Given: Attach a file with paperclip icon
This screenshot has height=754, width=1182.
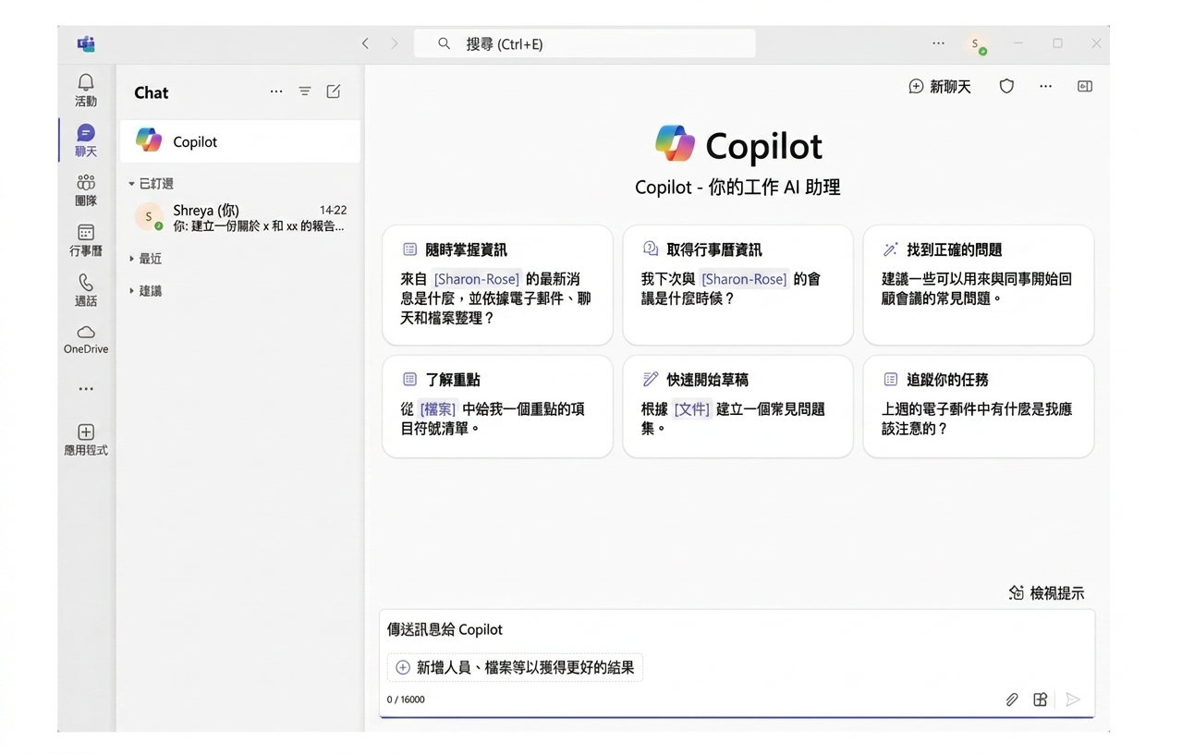Looking at the screenshot, I should pyautogui.click(x=1012, y=699).
